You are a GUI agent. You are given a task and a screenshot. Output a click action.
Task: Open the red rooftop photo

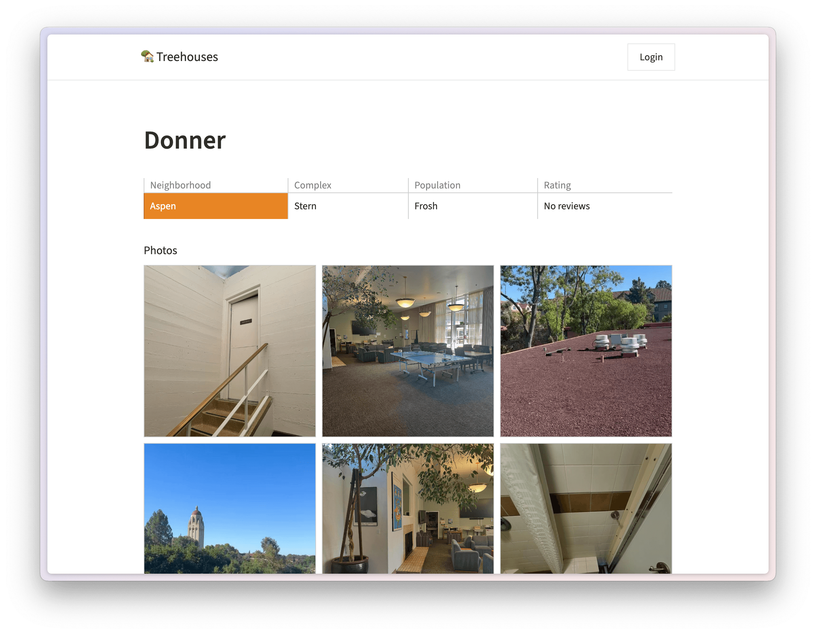coord(585,351)
